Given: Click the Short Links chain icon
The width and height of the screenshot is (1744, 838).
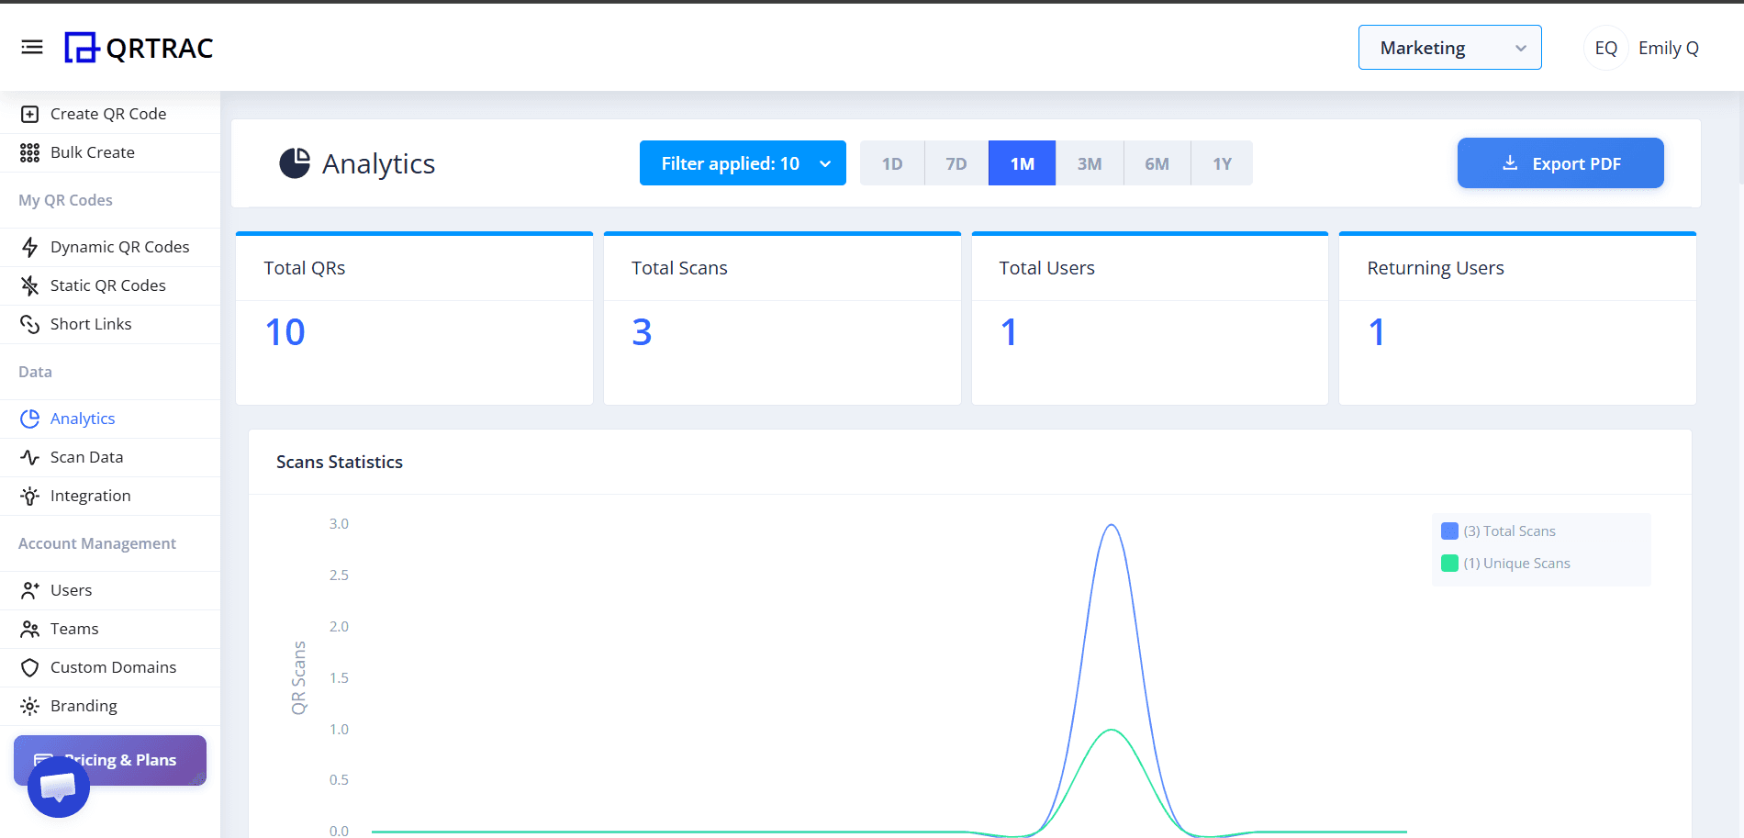Looking at the screenshot, I should point(30,324).
